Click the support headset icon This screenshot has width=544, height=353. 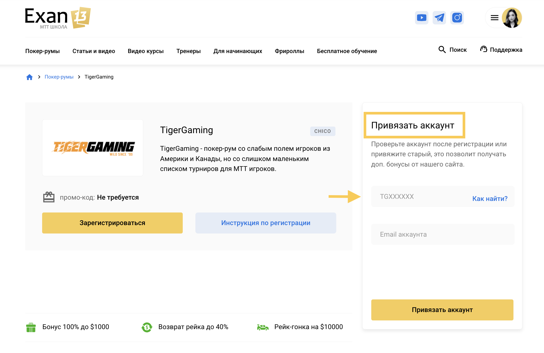(483, 49)
